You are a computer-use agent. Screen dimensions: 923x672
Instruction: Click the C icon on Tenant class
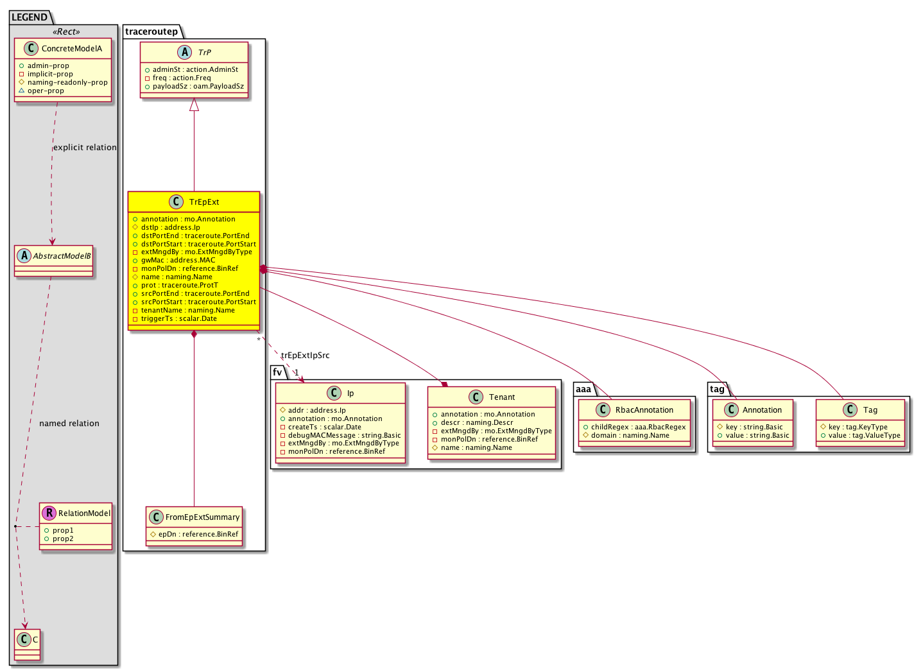coord(476,397)
